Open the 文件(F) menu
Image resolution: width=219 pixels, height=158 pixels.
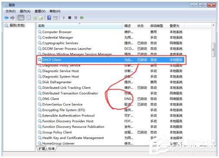(10, 11)
